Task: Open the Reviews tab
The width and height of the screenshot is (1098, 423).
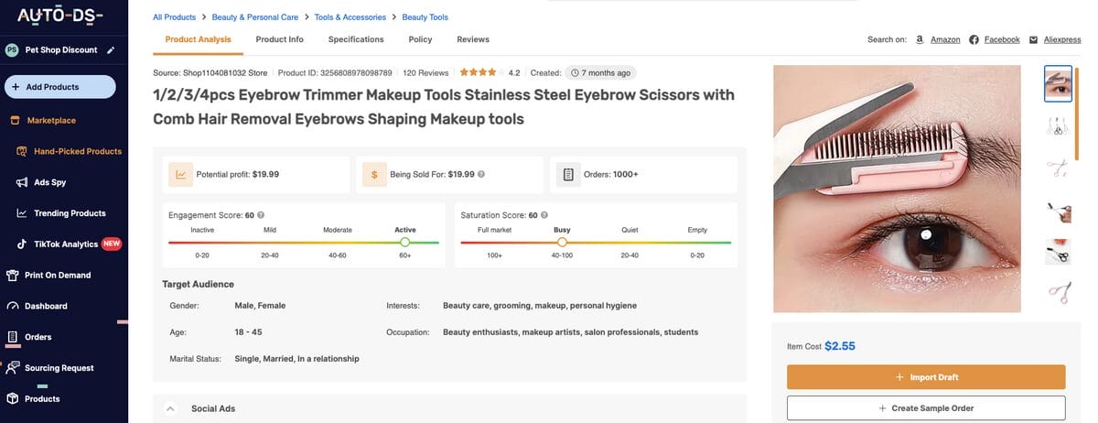Action: click(x=473, y=39)
